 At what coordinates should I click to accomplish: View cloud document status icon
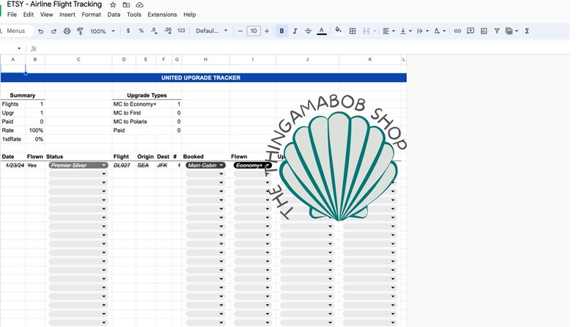pyautogui.click(x=139, y=5)
